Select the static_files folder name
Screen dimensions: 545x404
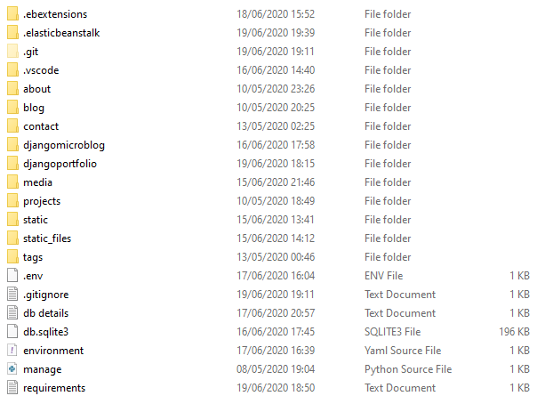(47, 238)
